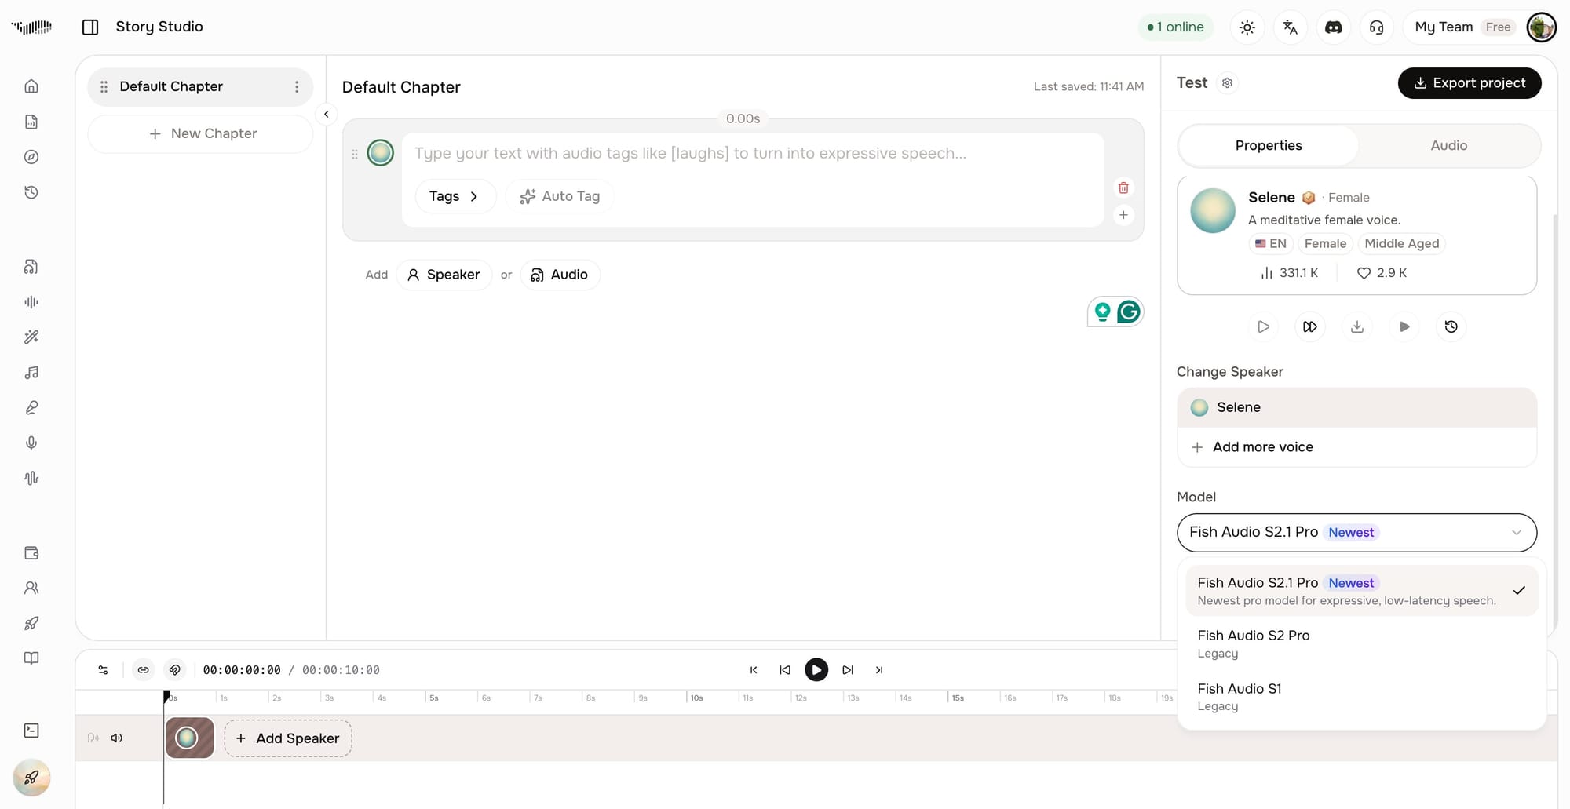Open the history clock icon in sidebar
Image resolution: width=1570 pixels, height=809 pixels.
click(31, 192)
